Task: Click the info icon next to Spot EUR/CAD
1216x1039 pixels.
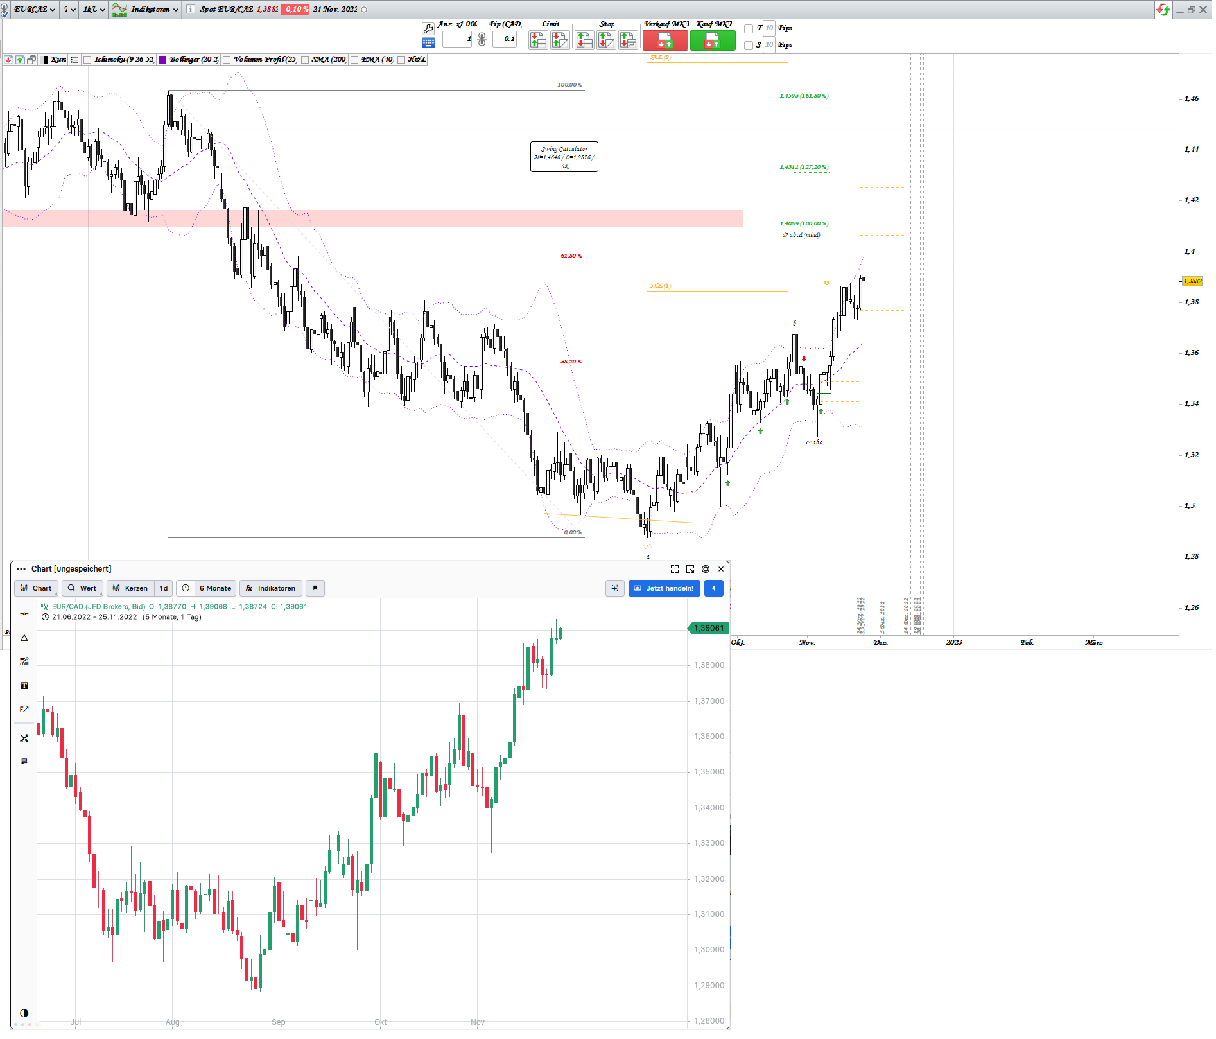Action: pos(191,10)
